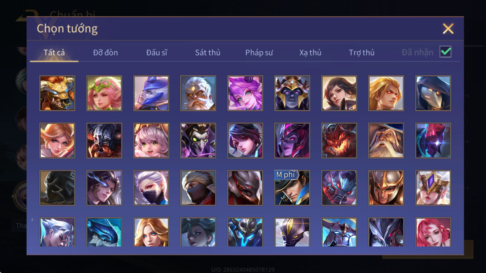Select the golden-helmeted gladiator hero
The height and width of the screenshot is (273, 486).
coord(386,188)
